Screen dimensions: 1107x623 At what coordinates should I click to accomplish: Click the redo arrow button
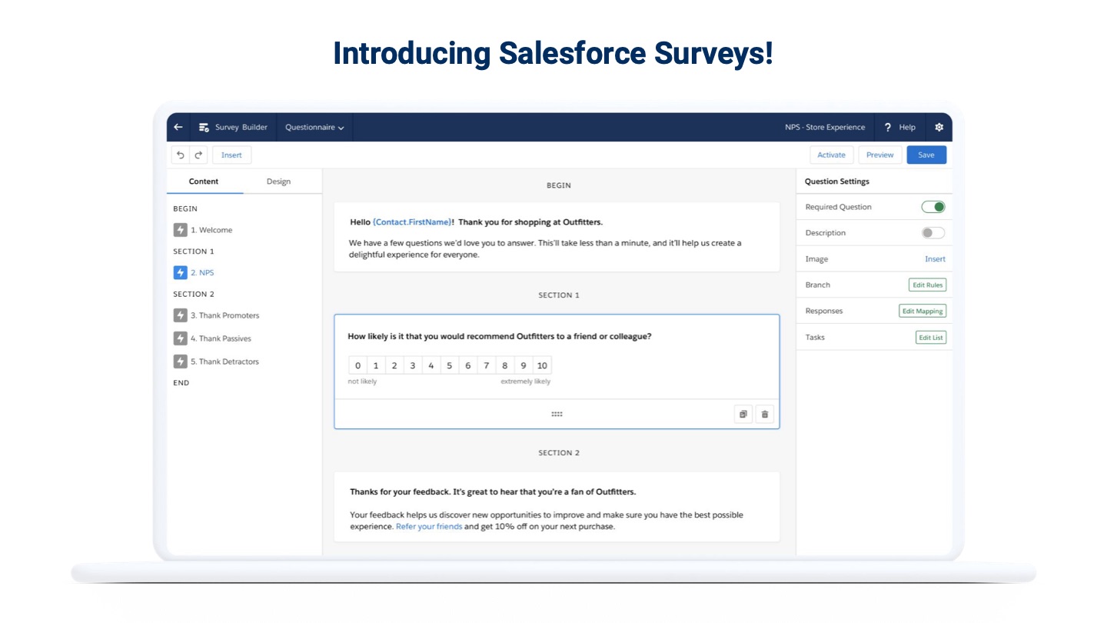[198, 155]
